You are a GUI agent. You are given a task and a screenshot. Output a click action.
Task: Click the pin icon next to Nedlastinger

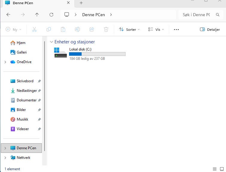click(39, 91)
